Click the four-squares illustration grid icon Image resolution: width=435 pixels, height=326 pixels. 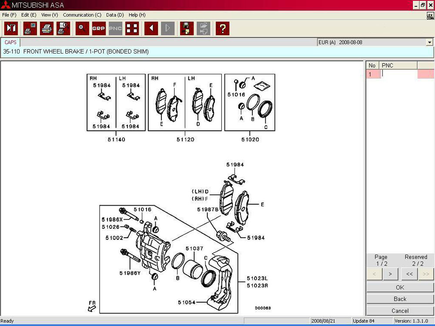[x=132, y=29]
